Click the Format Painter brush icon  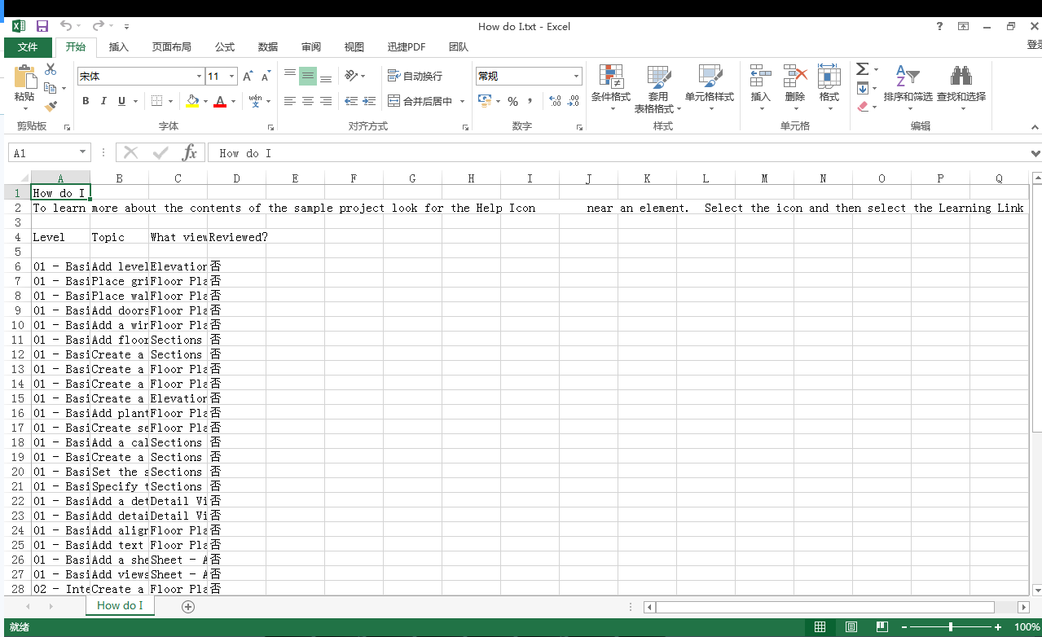click(51, 107)
